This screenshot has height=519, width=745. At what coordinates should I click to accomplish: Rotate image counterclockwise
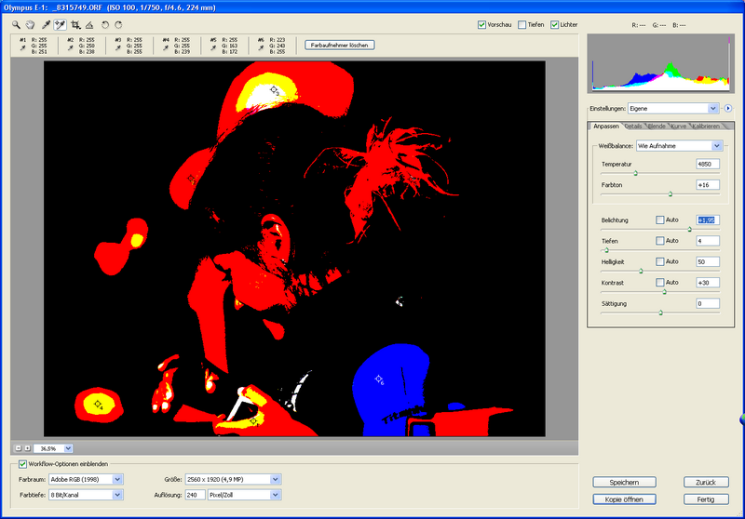104,24
